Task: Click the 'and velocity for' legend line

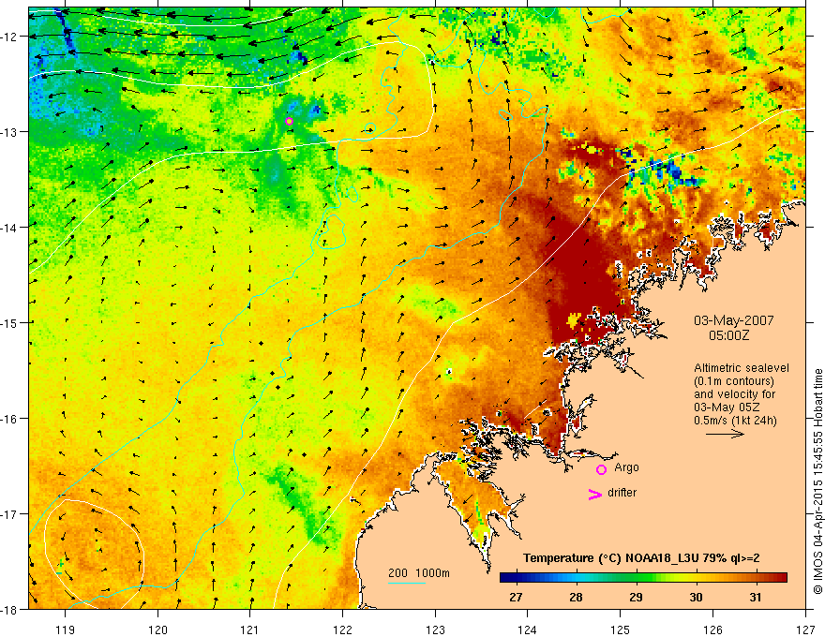Action: [x=734, y=394]
